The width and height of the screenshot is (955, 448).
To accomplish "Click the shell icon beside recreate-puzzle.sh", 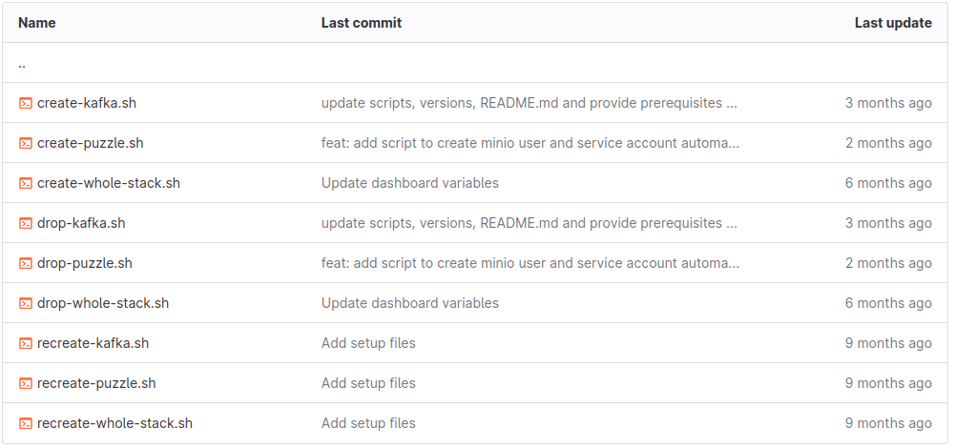I will coord(25,383).
